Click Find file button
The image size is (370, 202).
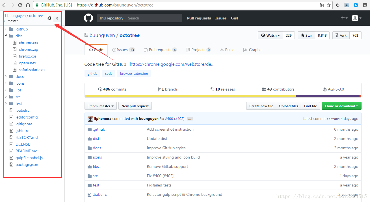pyautogui.click(x=310, y=106)
